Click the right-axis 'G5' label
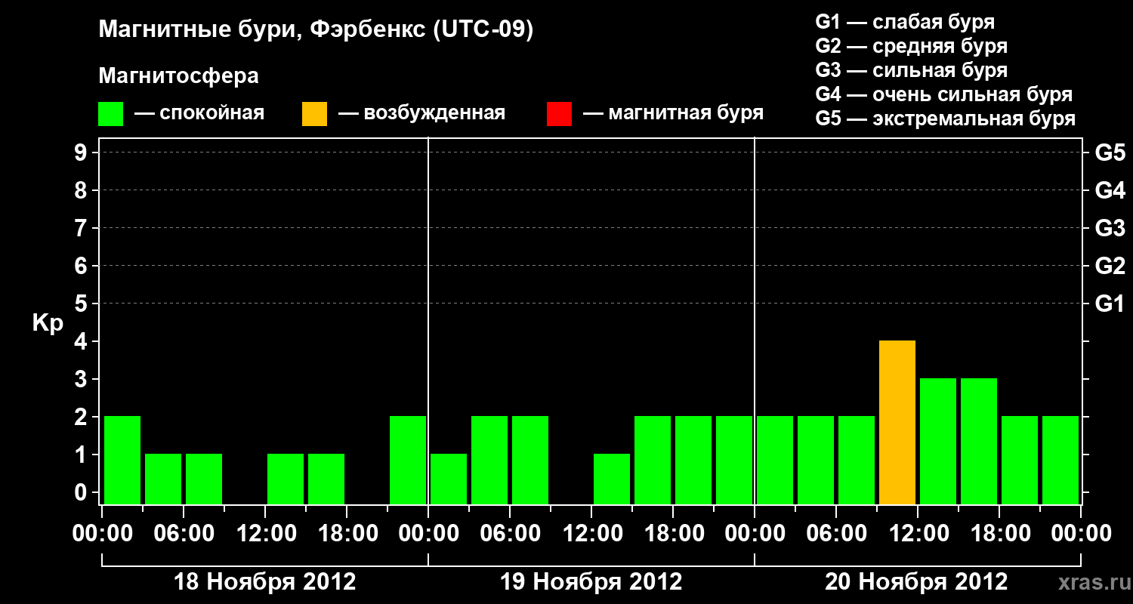1133x604 pixels. (1110, 153)
